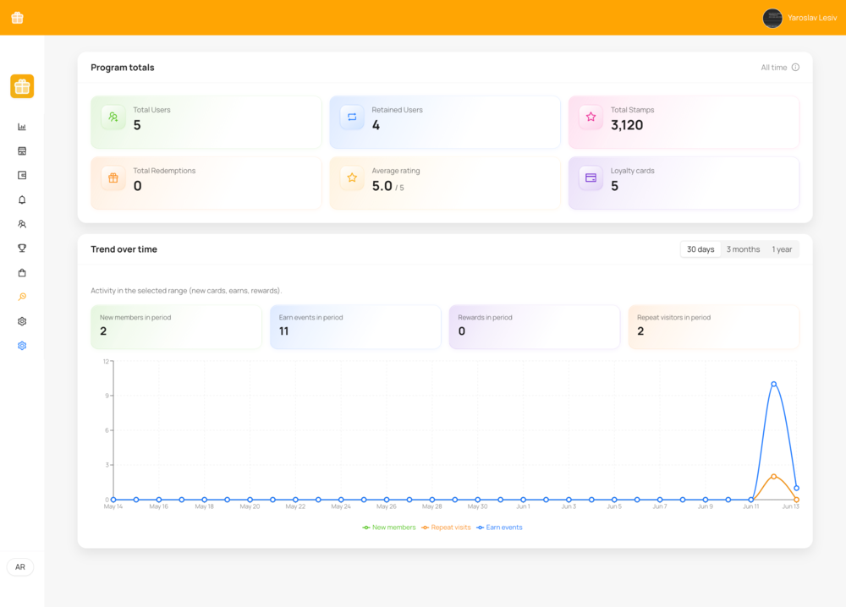The height and width of the screenshot is (607, 846).
Task: Click the Jun 1 axis label
Action: click(523, 506)
